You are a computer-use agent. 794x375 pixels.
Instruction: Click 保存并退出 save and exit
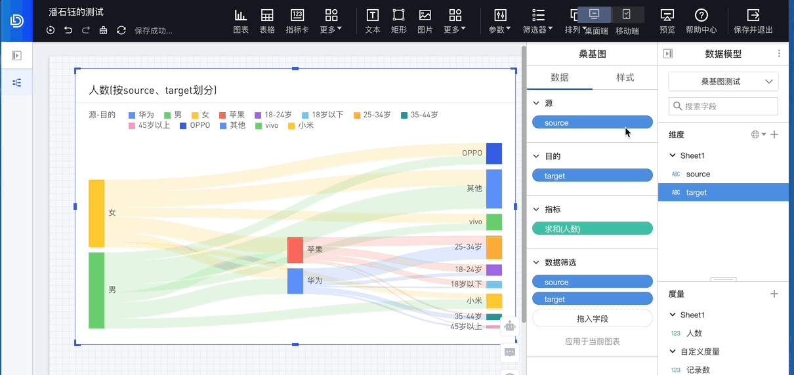[x=753, y=21]
